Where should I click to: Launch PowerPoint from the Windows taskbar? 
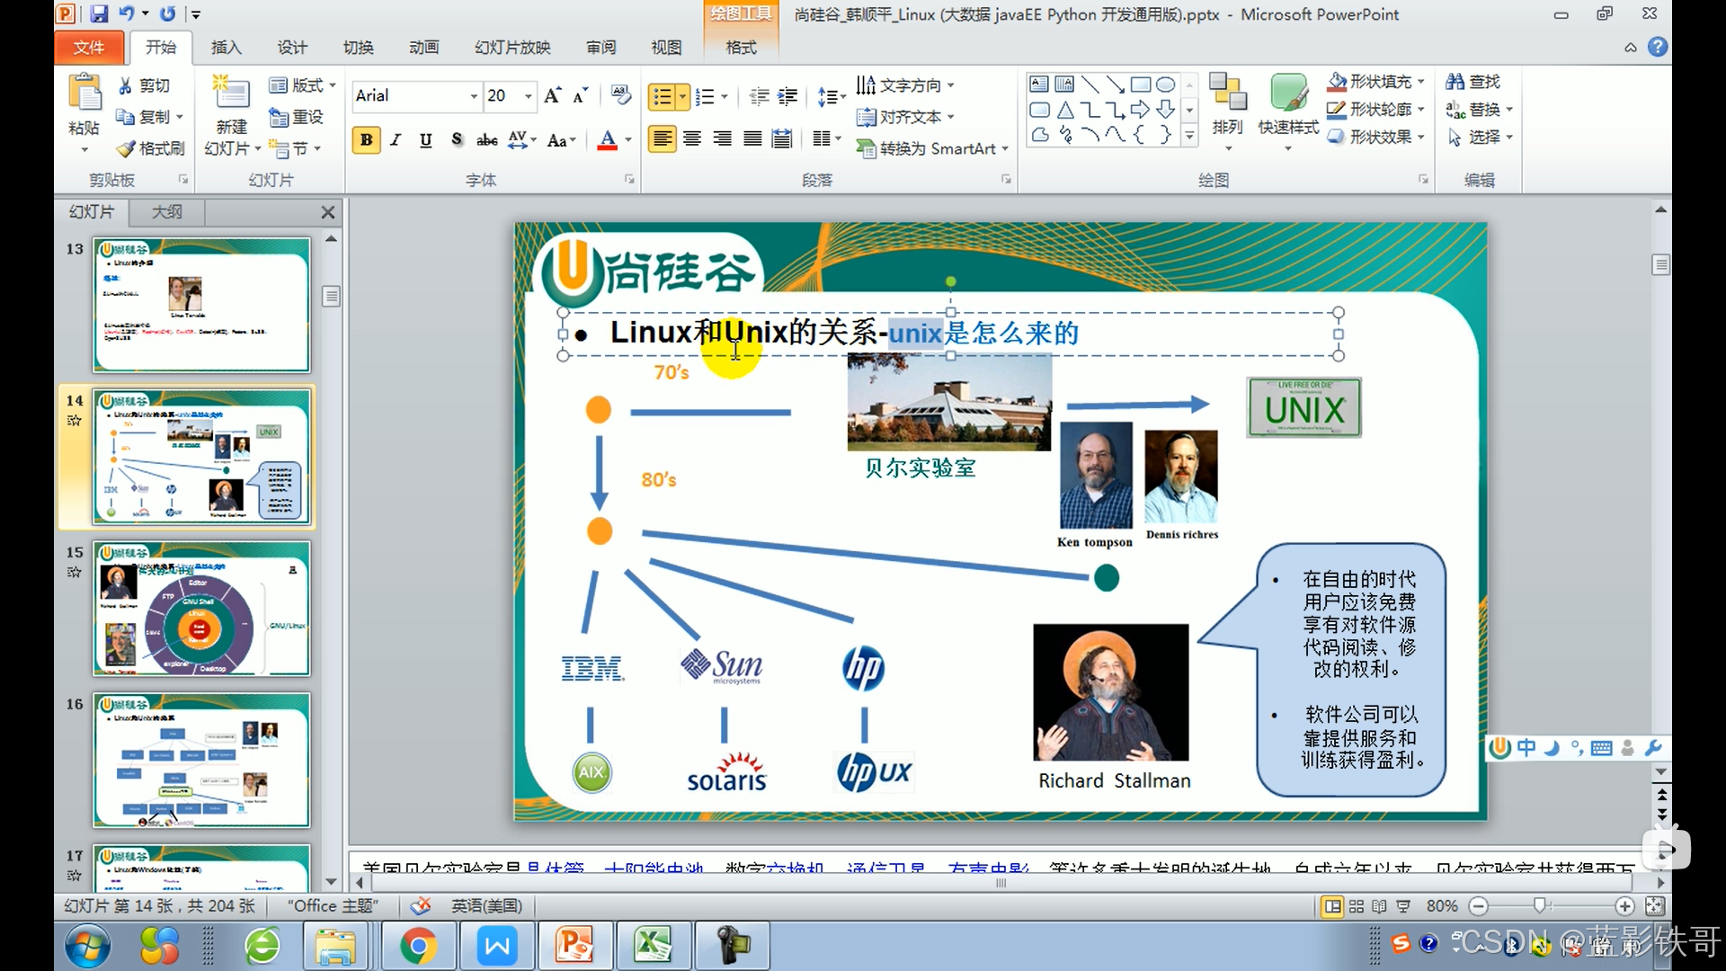(x=574, y=946)
